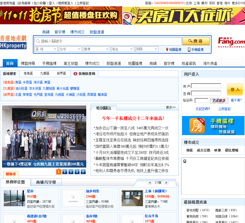The width and height of the screenshot is (245, 223).
Task: Click 豪宅別墅（1670） category link
Action: [x=198, y=210]
